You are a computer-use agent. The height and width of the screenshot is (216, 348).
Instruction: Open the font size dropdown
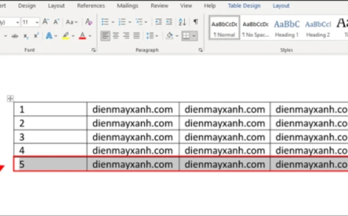tap(37, 22)
